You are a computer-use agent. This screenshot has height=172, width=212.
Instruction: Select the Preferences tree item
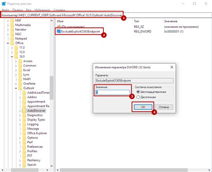[x=35, y=147]
